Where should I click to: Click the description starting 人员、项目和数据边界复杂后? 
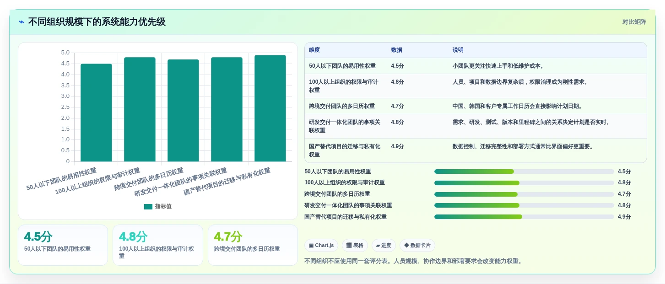tap(521, 82)
